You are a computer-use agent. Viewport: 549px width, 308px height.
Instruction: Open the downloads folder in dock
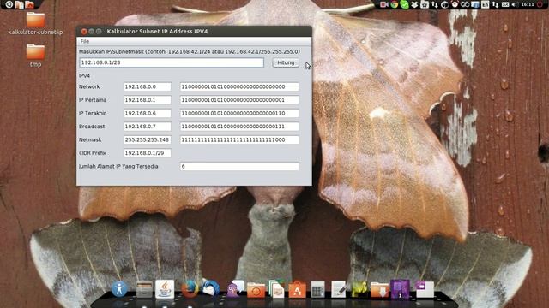380,290
